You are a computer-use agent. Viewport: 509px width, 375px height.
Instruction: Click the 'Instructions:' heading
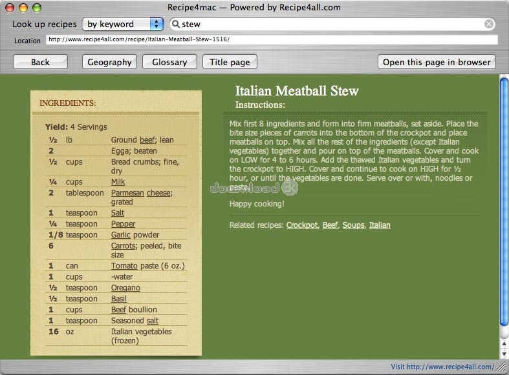coord(260,105)
